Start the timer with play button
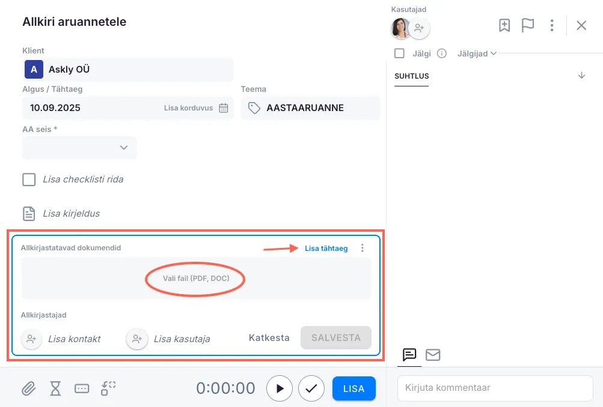The image size is (603, 407). 280,388
